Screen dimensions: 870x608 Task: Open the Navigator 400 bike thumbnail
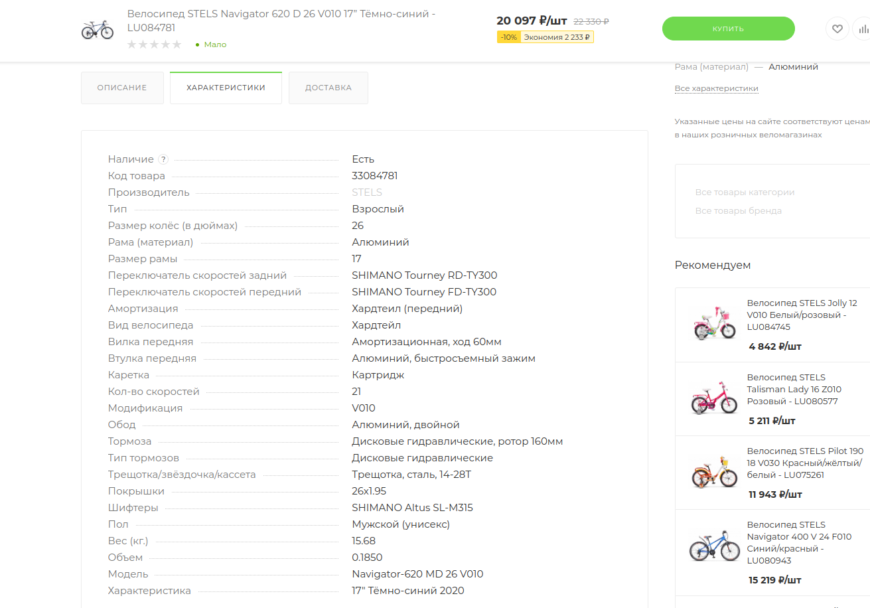pyautogui.click(x=714, y=546)
